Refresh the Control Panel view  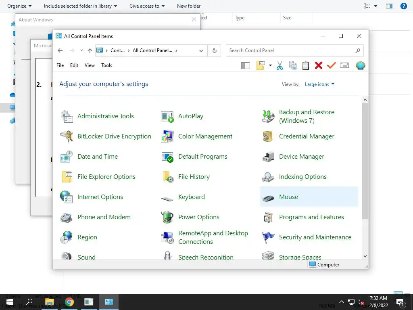tap(215, 50)
